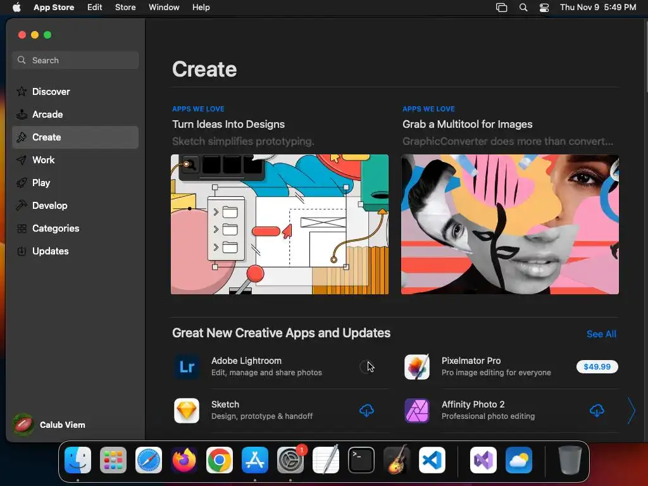
Task: Open System Settings from the Dock
Action: 290,460
